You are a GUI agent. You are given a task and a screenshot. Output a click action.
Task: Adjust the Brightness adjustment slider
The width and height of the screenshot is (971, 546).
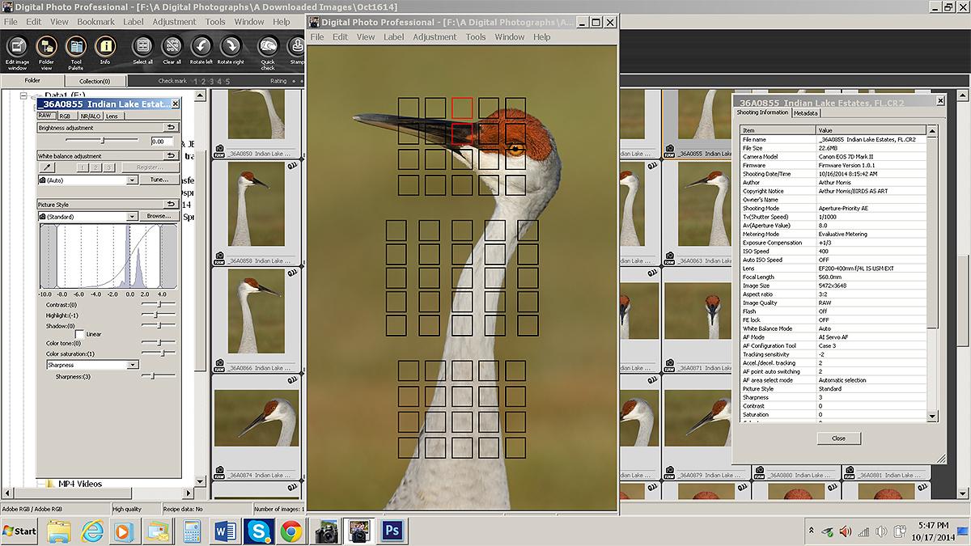click(104, 141)
